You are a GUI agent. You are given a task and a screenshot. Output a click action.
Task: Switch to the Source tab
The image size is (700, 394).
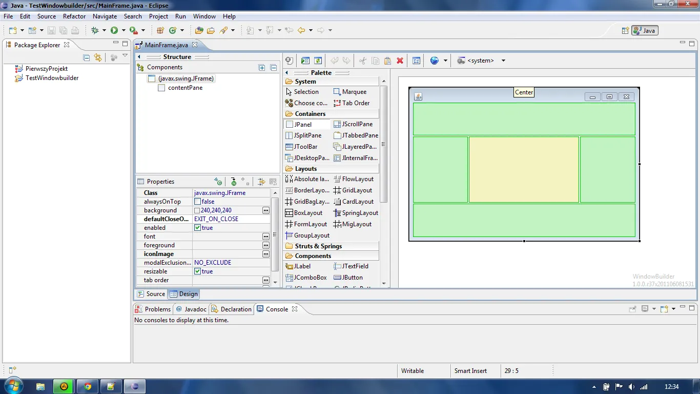[151, 294]
